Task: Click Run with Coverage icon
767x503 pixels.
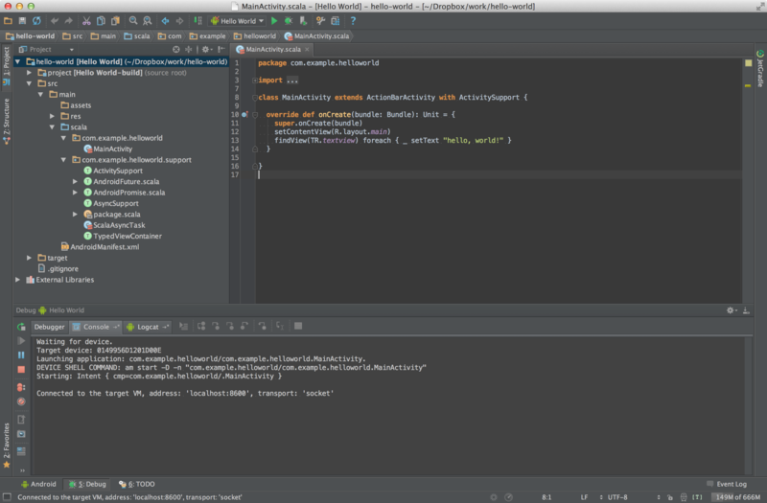Action: pyautogui.click(x=303, y=21)
